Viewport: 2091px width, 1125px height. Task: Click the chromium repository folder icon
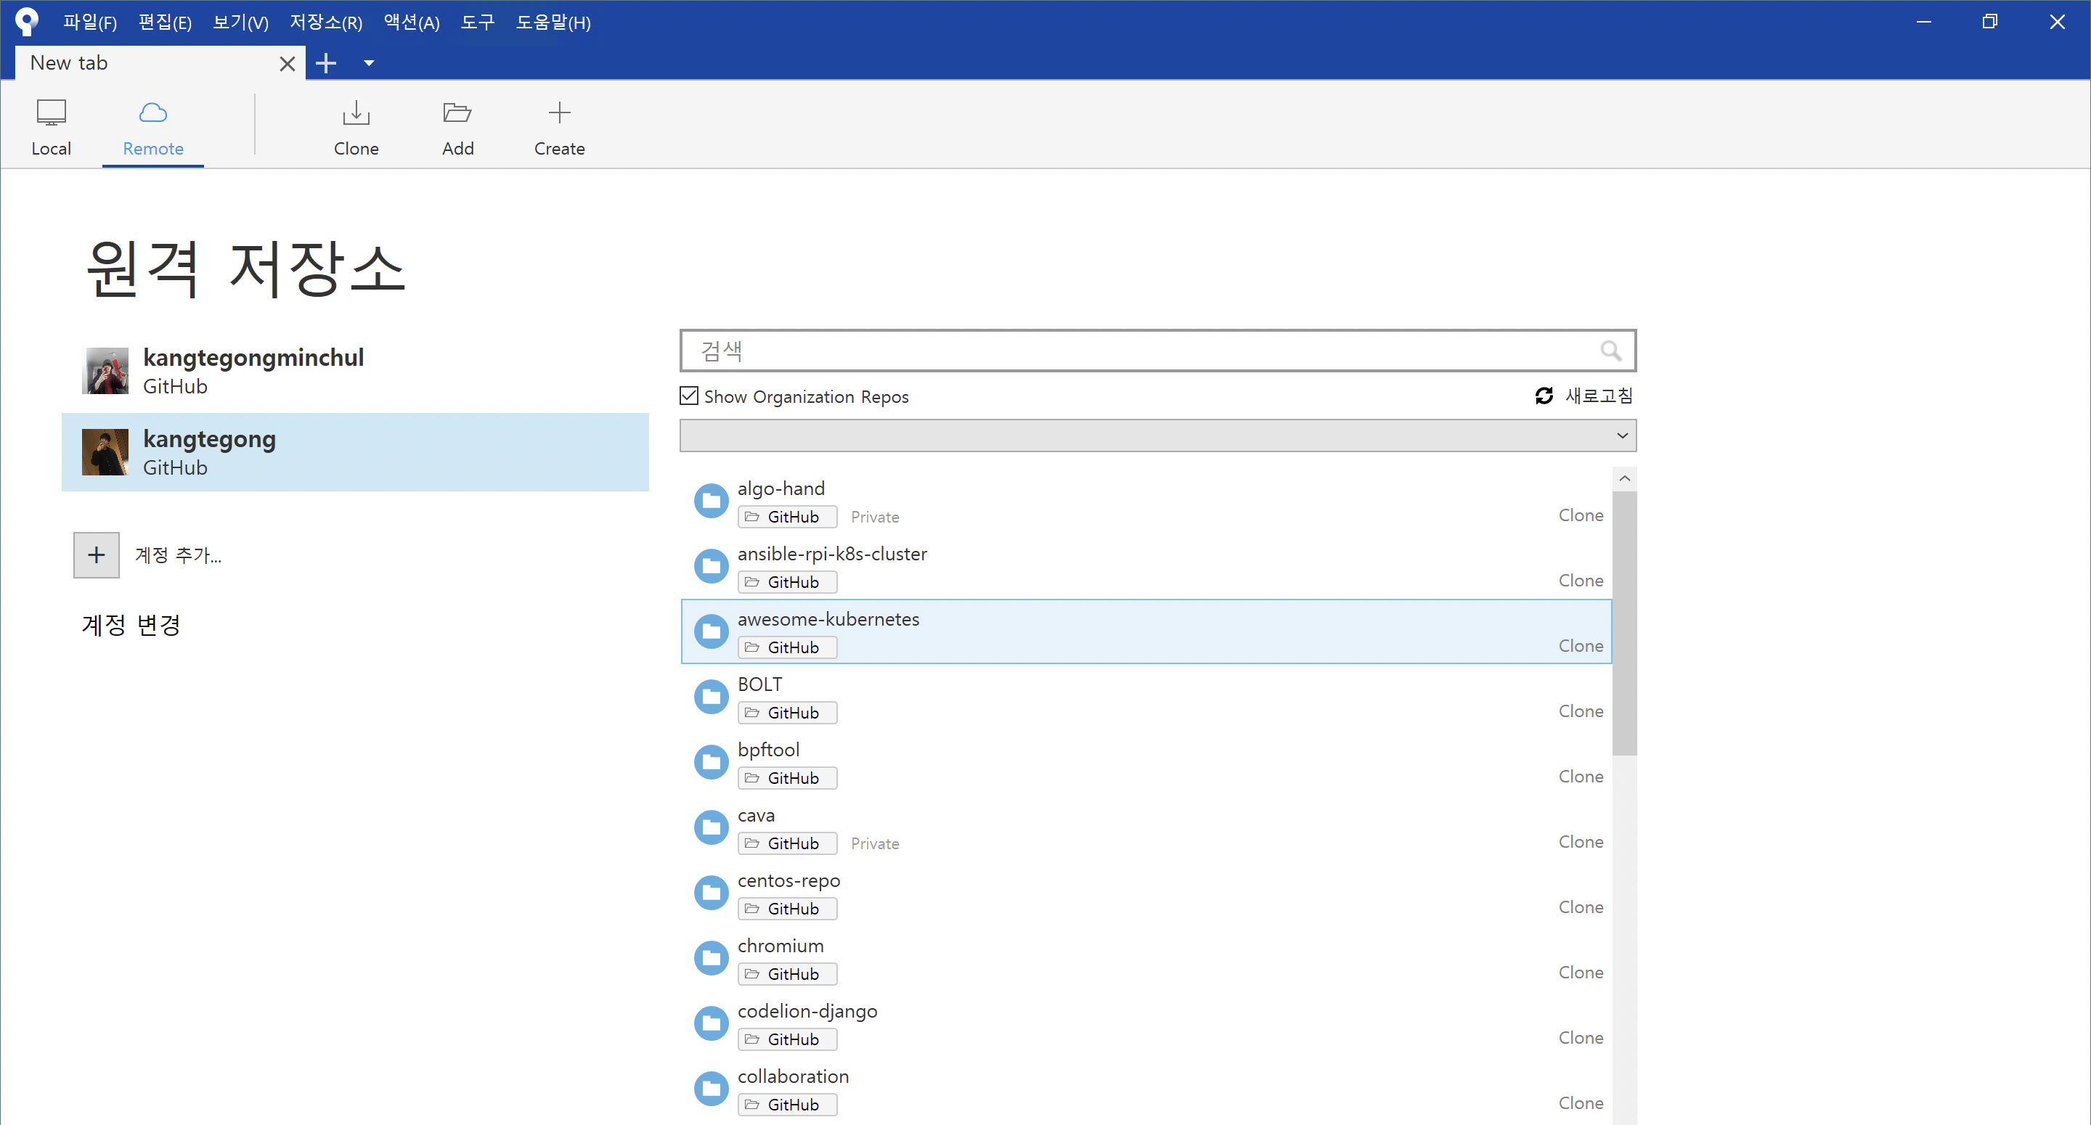(x=711, y=958)
